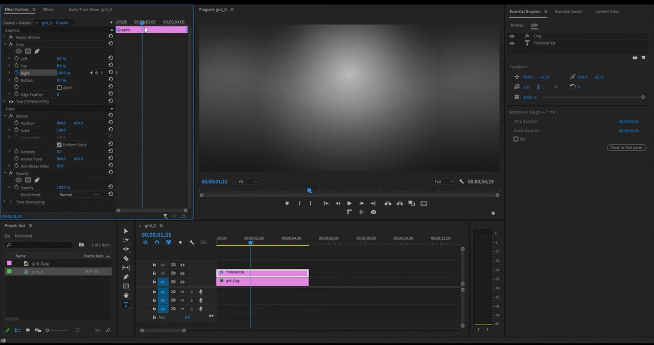Select the Rectangle tool
Screen dimensions: 654x345
click(126, 286)
